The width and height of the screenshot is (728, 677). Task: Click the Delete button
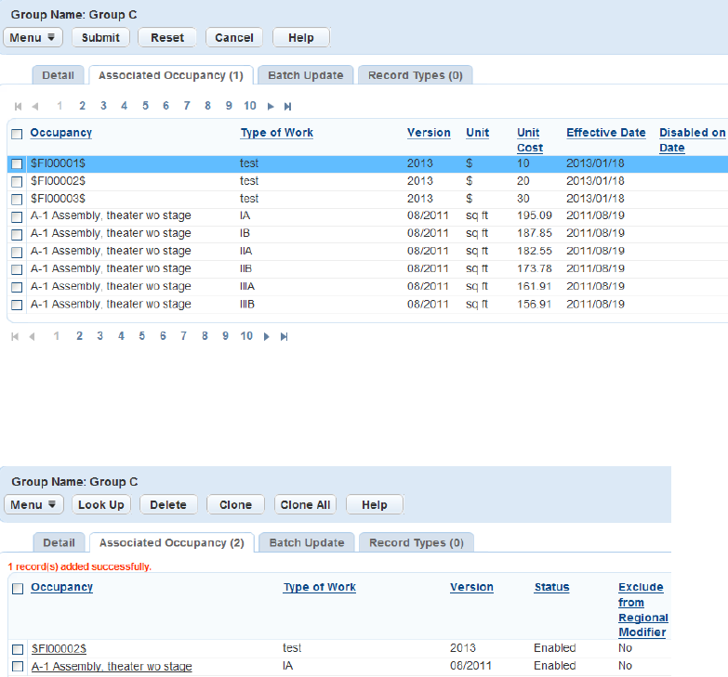tap(168, 504)
